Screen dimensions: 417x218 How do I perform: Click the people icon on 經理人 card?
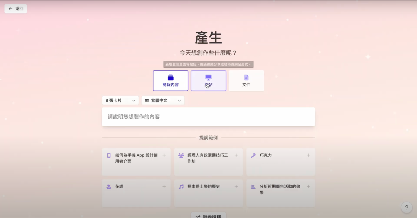coord(181,156)
